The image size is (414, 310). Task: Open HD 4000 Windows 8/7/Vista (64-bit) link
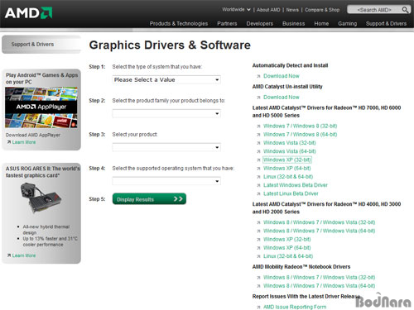click(319, 231)
